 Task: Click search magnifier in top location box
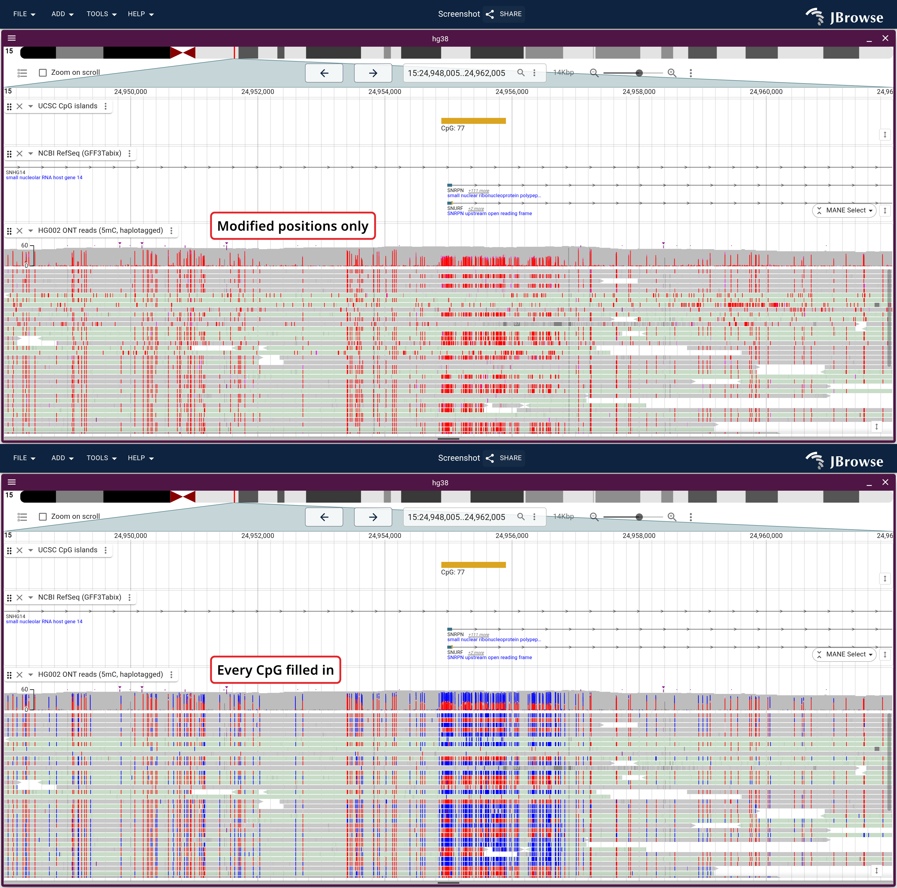point(521,72)
